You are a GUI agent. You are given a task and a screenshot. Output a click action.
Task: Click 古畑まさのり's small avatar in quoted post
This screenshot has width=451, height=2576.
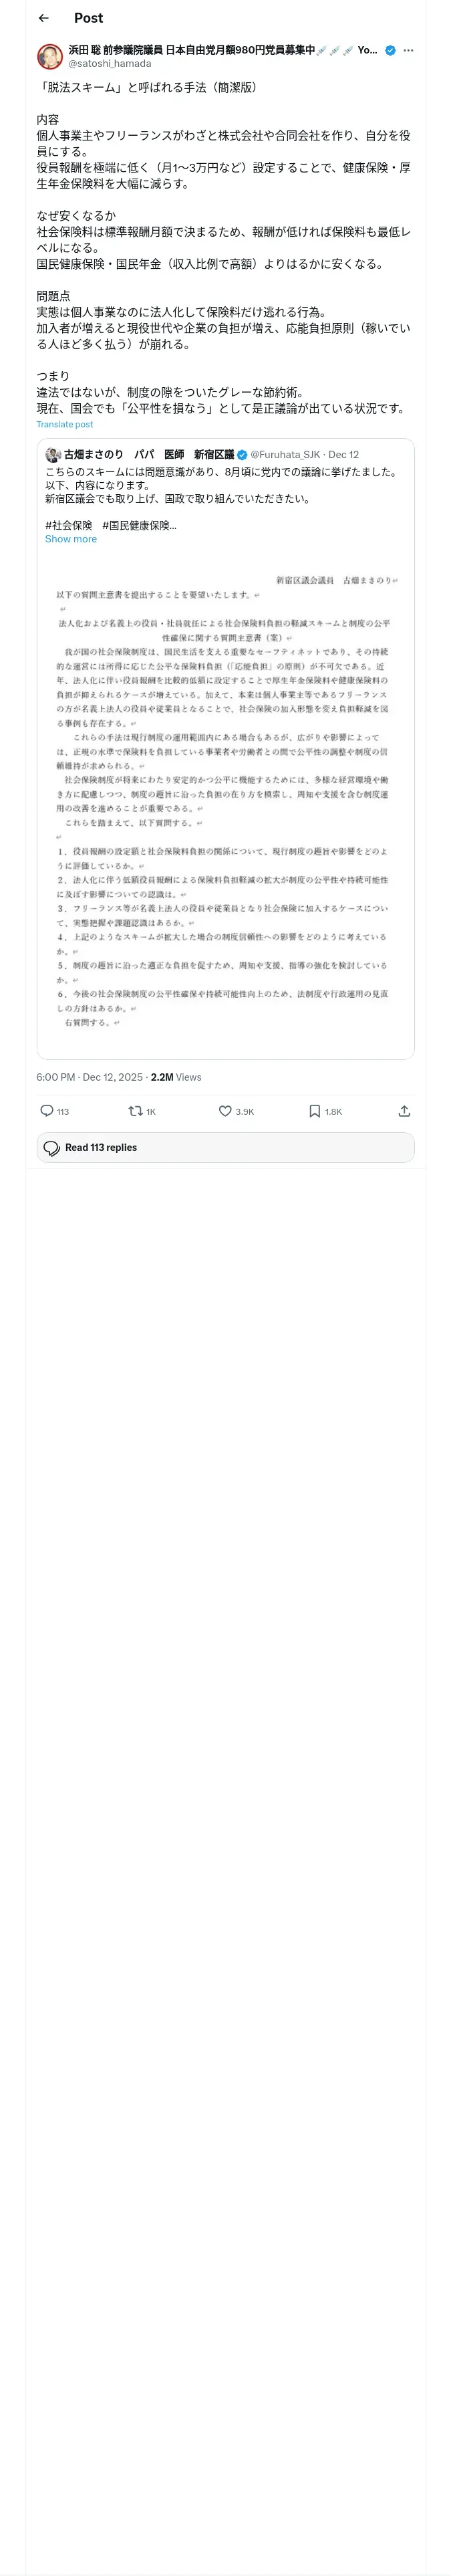click(53, 454)
